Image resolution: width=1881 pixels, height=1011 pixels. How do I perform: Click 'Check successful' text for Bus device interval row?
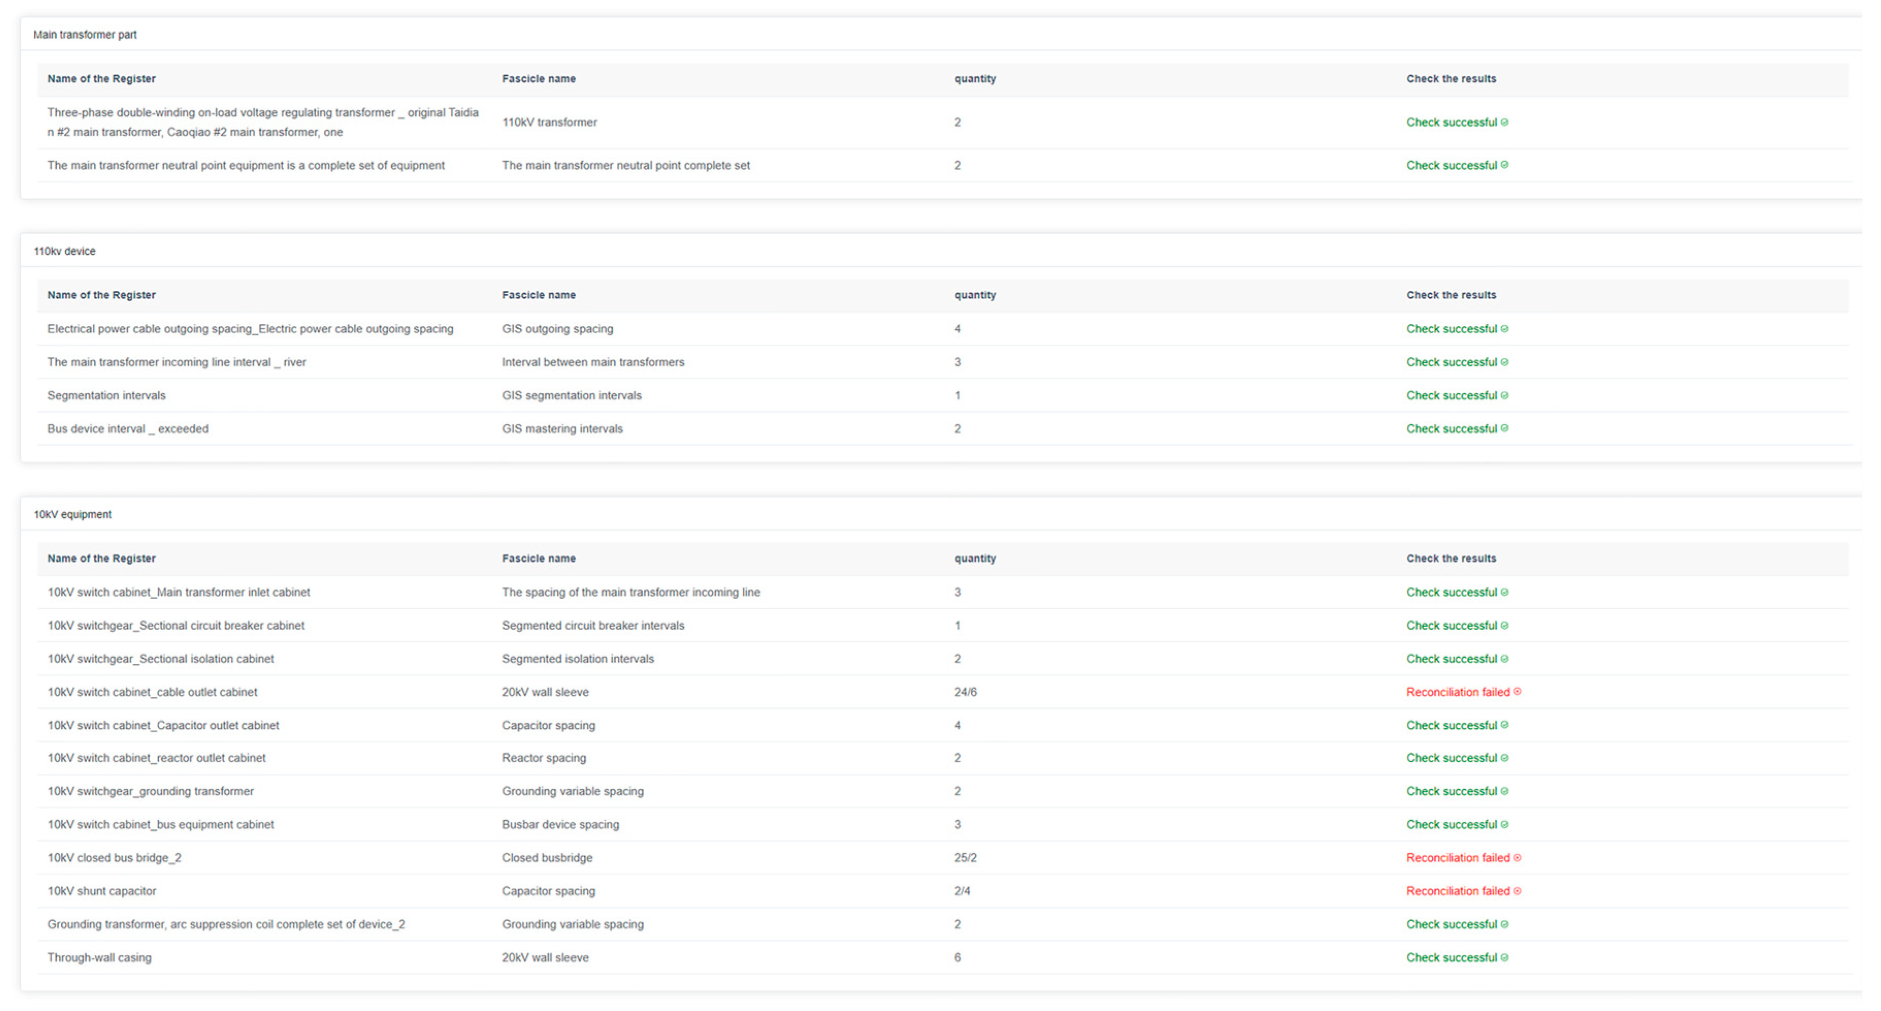[1451, 429]
